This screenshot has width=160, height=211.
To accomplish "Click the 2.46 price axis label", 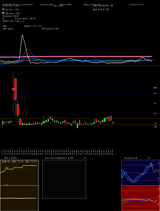I will tap(155, 93).
